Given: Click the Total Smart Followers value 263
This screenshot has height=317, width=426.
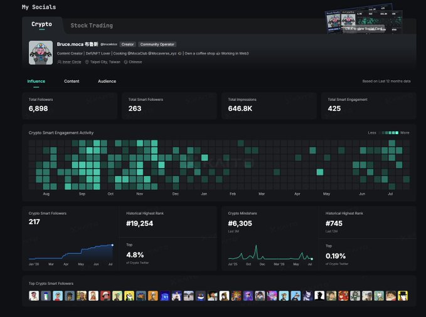Looking at the screenshot, I should pos(135,108).
